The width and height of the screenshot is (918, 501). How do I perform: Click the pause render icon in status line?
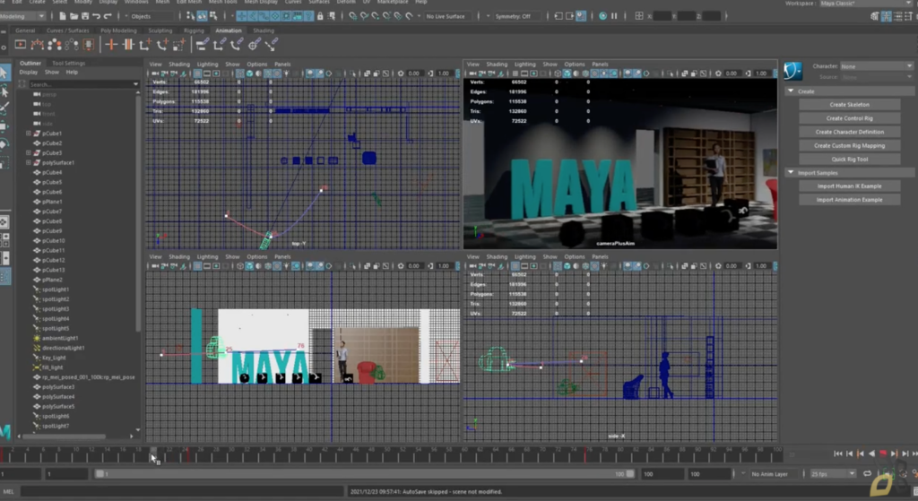614,16
